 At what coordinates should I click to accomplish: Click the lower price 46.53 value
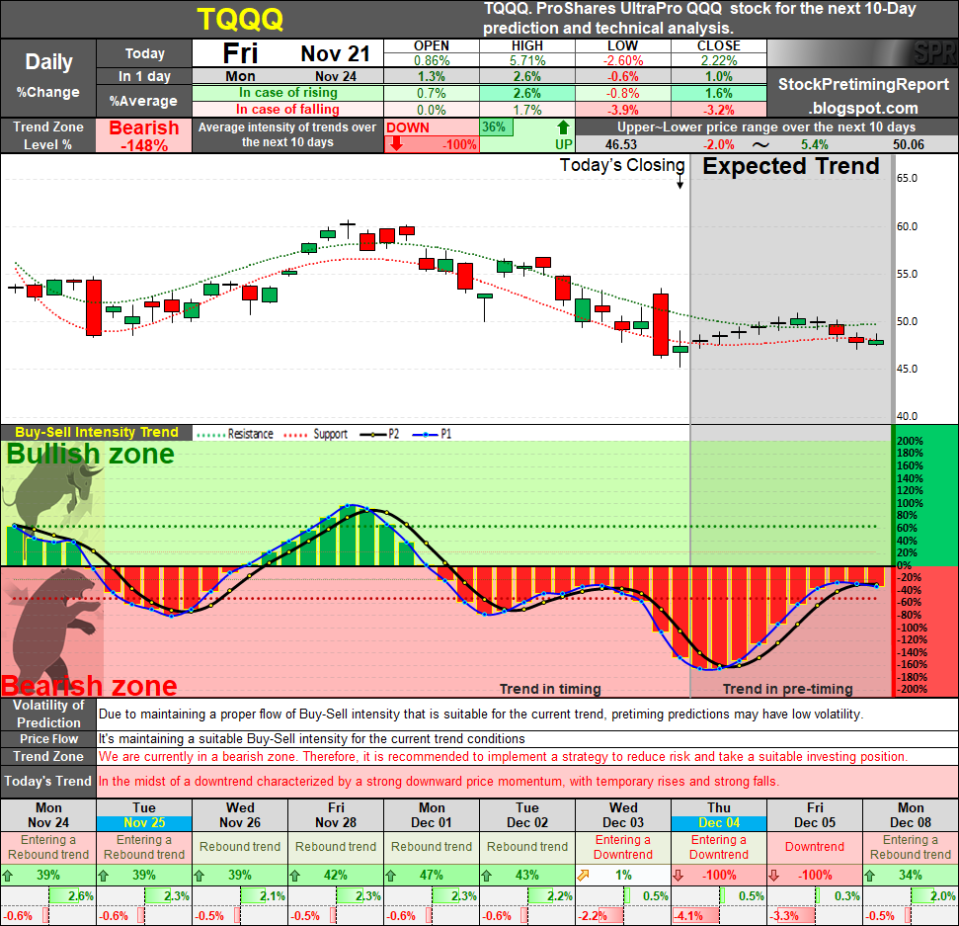[x=621, y=144]
